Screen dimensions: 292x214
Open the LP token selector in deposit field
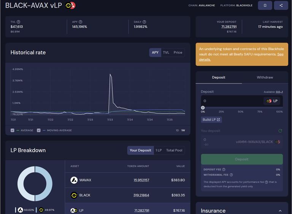pyautogui.click(x=272, y=101)
